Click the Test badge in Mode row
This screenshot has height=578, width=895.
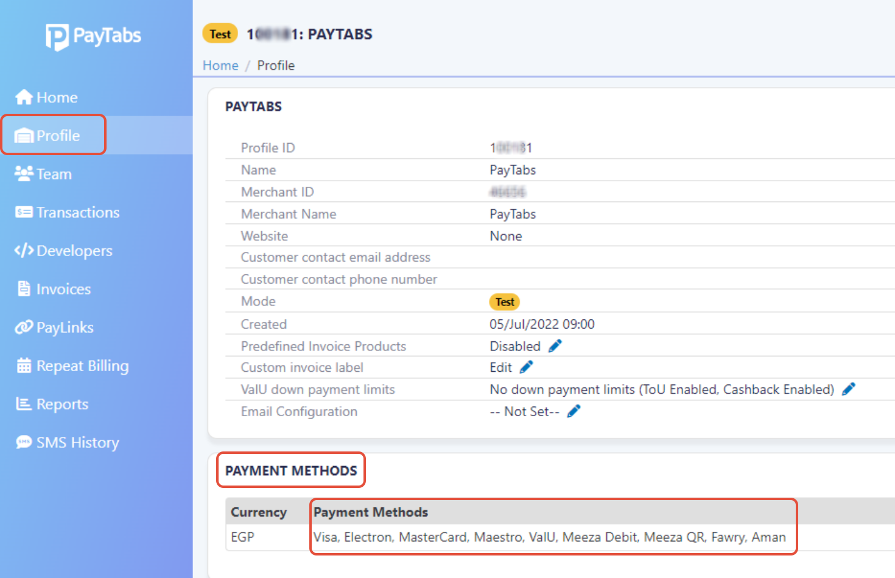505,302
